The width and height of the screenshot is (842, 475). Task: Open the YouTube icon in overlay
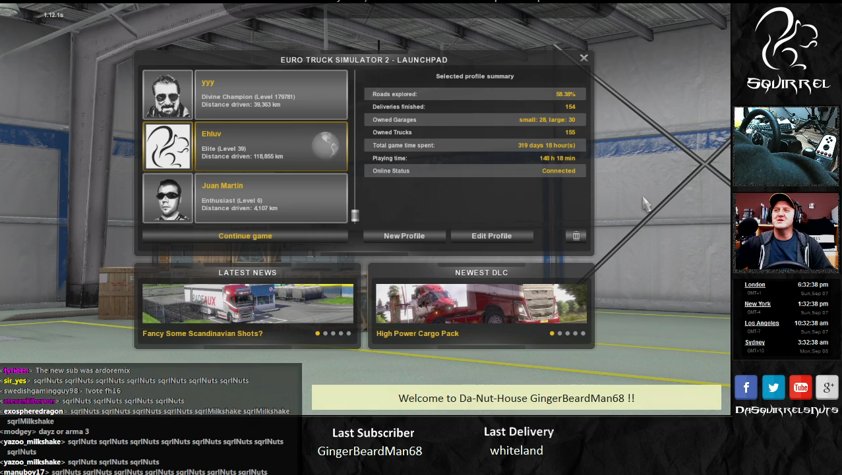tap(800, 387)
